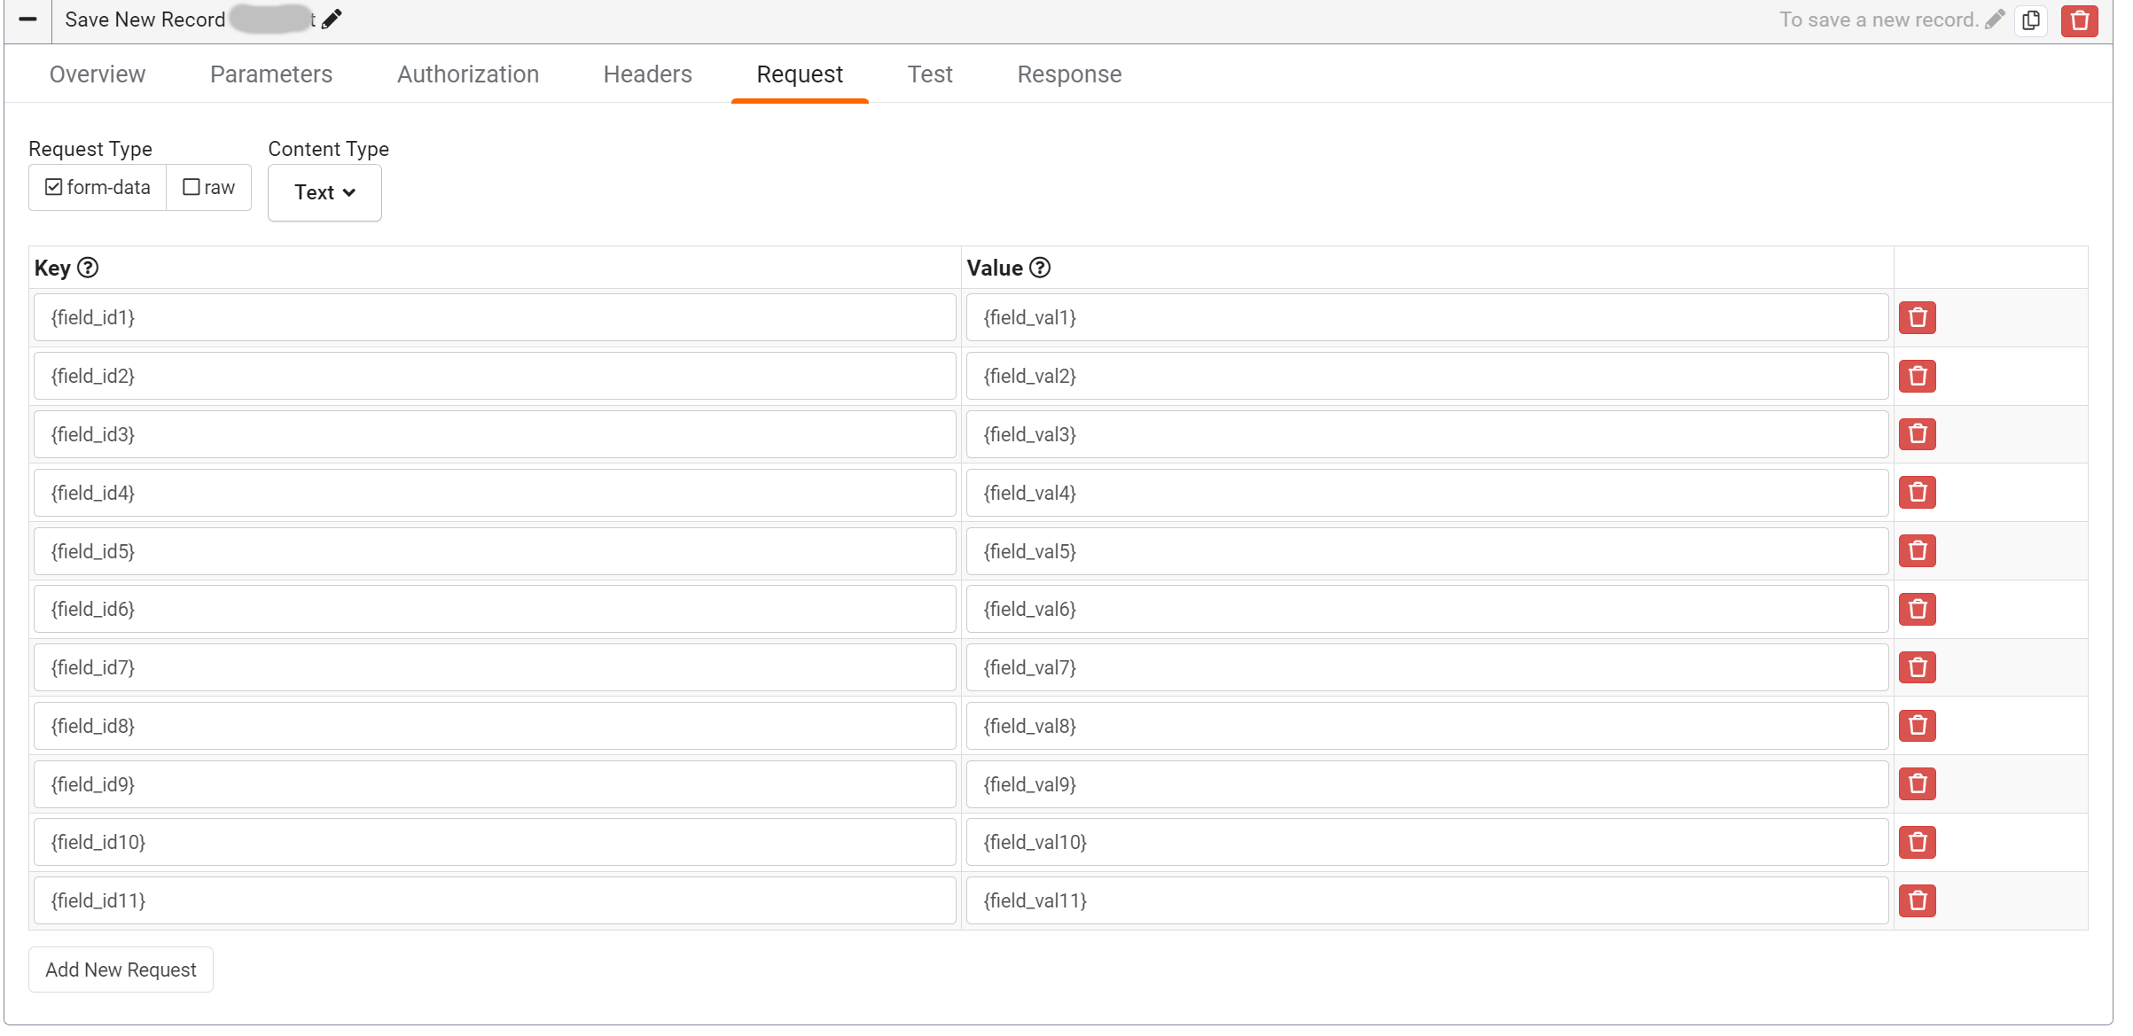Edit the record description pencil icon

click(1996, 19)
